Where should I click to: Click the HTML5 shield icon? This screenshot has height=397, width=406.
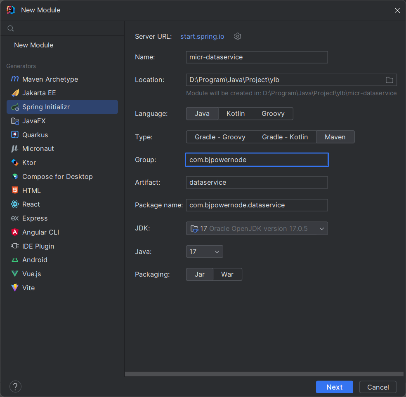point(15,190)
